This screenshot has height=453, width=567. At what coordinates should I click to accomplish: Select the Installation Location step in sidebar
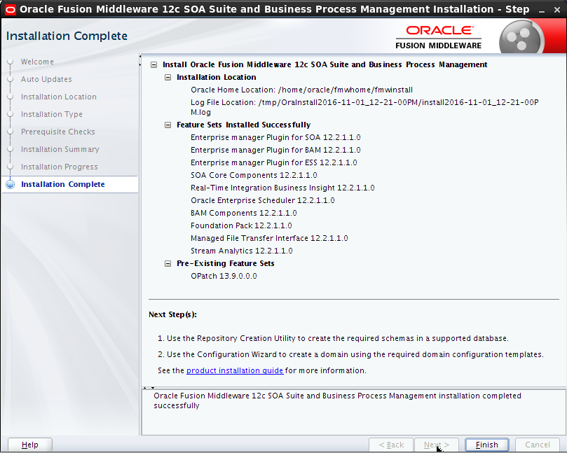click(59, 97)
